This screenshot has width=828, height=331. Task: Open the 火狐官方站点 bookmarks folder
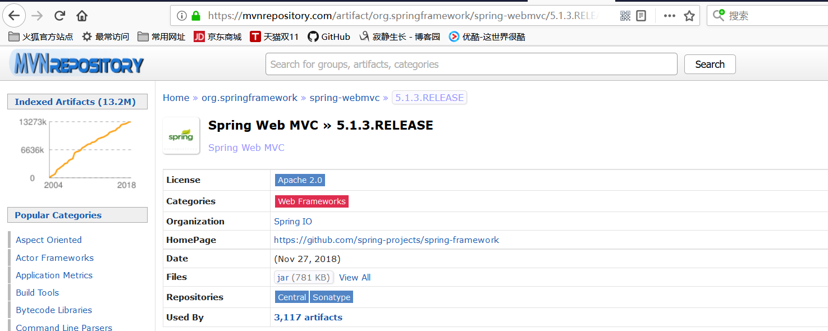coord(41,37)
